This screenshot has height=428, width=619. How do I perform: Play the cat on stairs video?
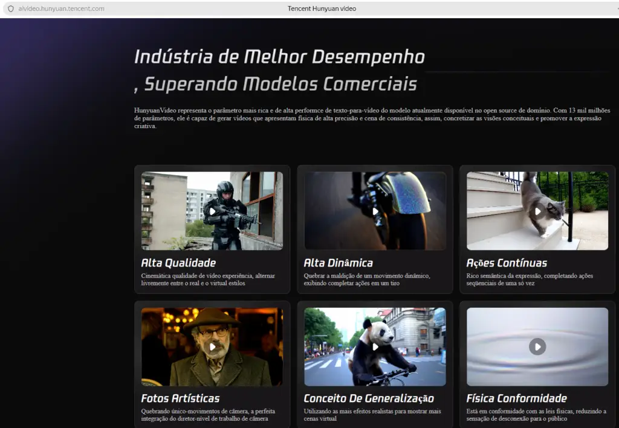[x=537, y=211]
